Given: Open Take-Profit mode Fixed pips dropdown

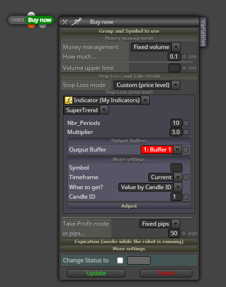Looking at the screenshot, I should point(160,224).
